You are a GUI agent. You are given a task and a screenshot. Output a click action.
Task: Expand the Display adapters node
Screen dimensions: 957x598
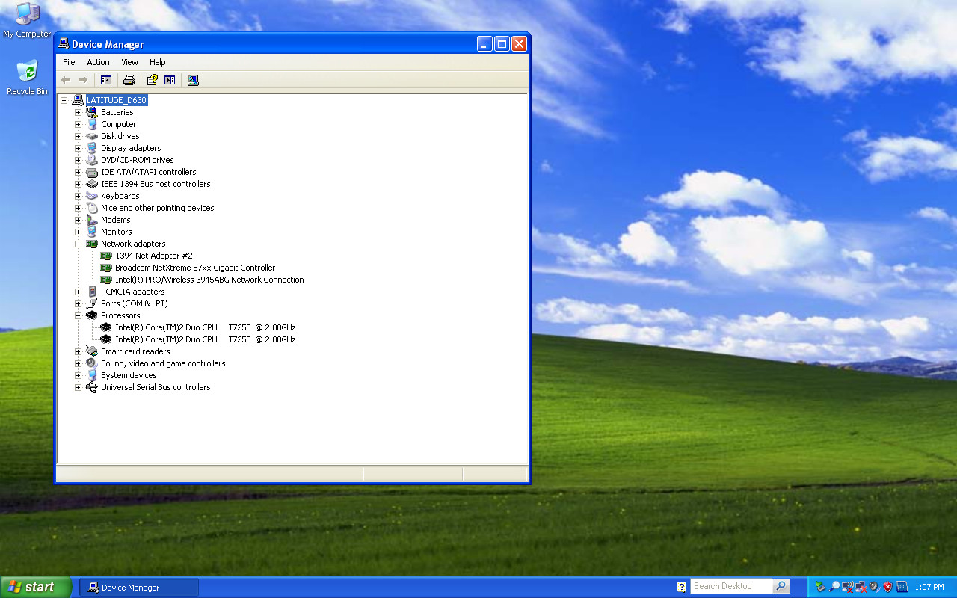coord(78,148)
